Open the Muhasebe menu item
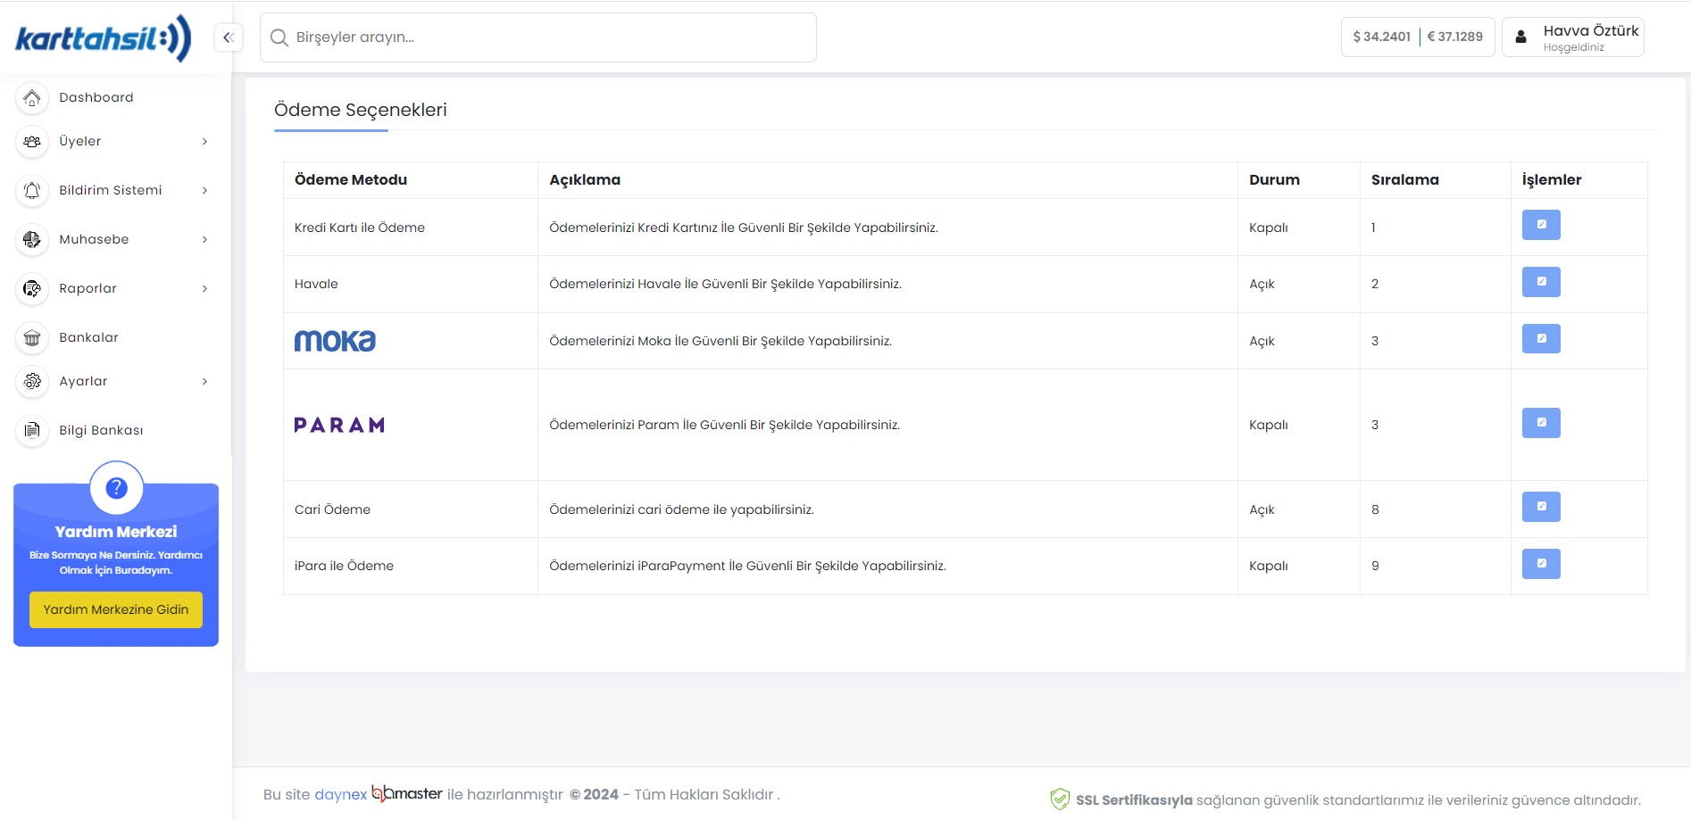Viewport: 1691px width, 820px height. point(94,239)
